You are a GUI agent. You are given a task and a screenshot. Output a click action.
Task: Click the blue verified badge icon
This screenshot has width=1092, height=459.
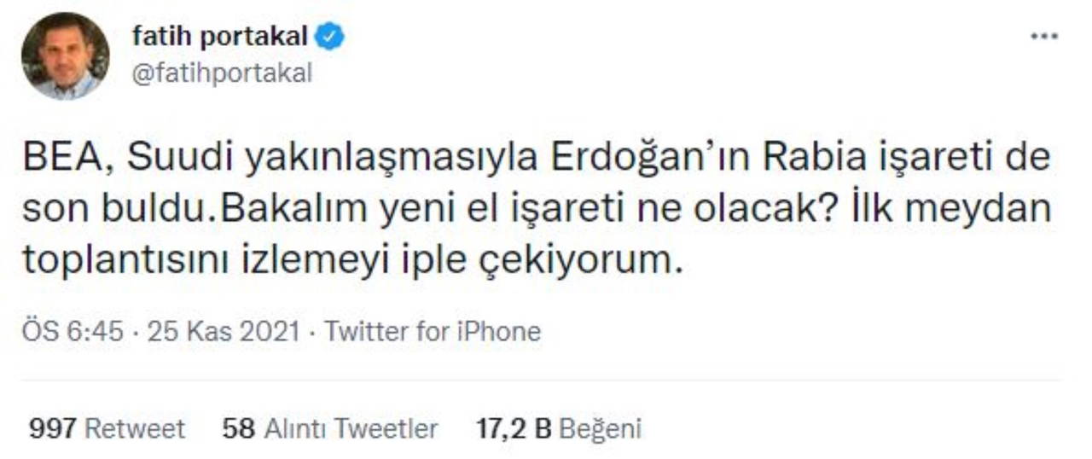330,37
